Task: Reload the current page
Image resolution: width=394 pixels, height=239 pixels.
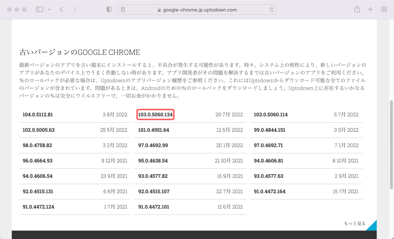Action: [272, 10]
